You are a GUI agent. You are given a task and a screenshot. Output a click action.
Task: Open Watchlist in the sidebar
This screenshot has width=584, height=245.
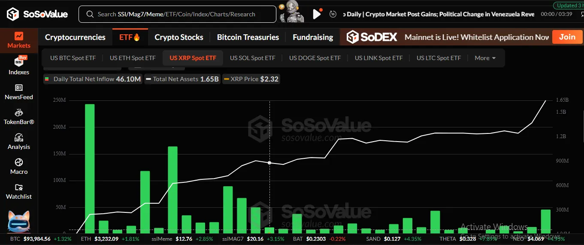[19, 191]
